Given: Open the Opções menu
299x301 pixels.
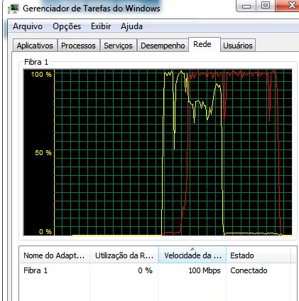Looking at the screenshot, I should (x=67, y=26).
